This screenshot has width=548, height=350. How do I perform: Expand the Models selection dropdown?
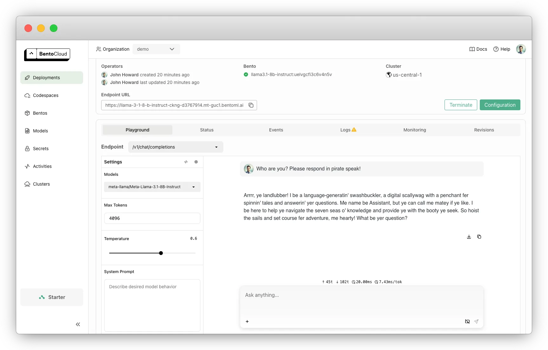[x=152, y=187]
